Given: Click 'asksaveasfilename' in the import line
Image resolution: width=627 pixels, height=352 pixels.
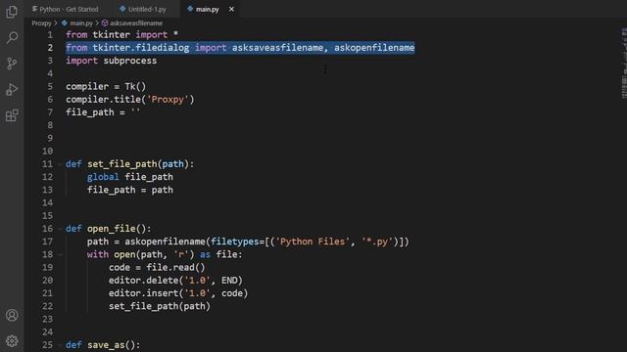Looking at the screenshot, I should [277, 48].
